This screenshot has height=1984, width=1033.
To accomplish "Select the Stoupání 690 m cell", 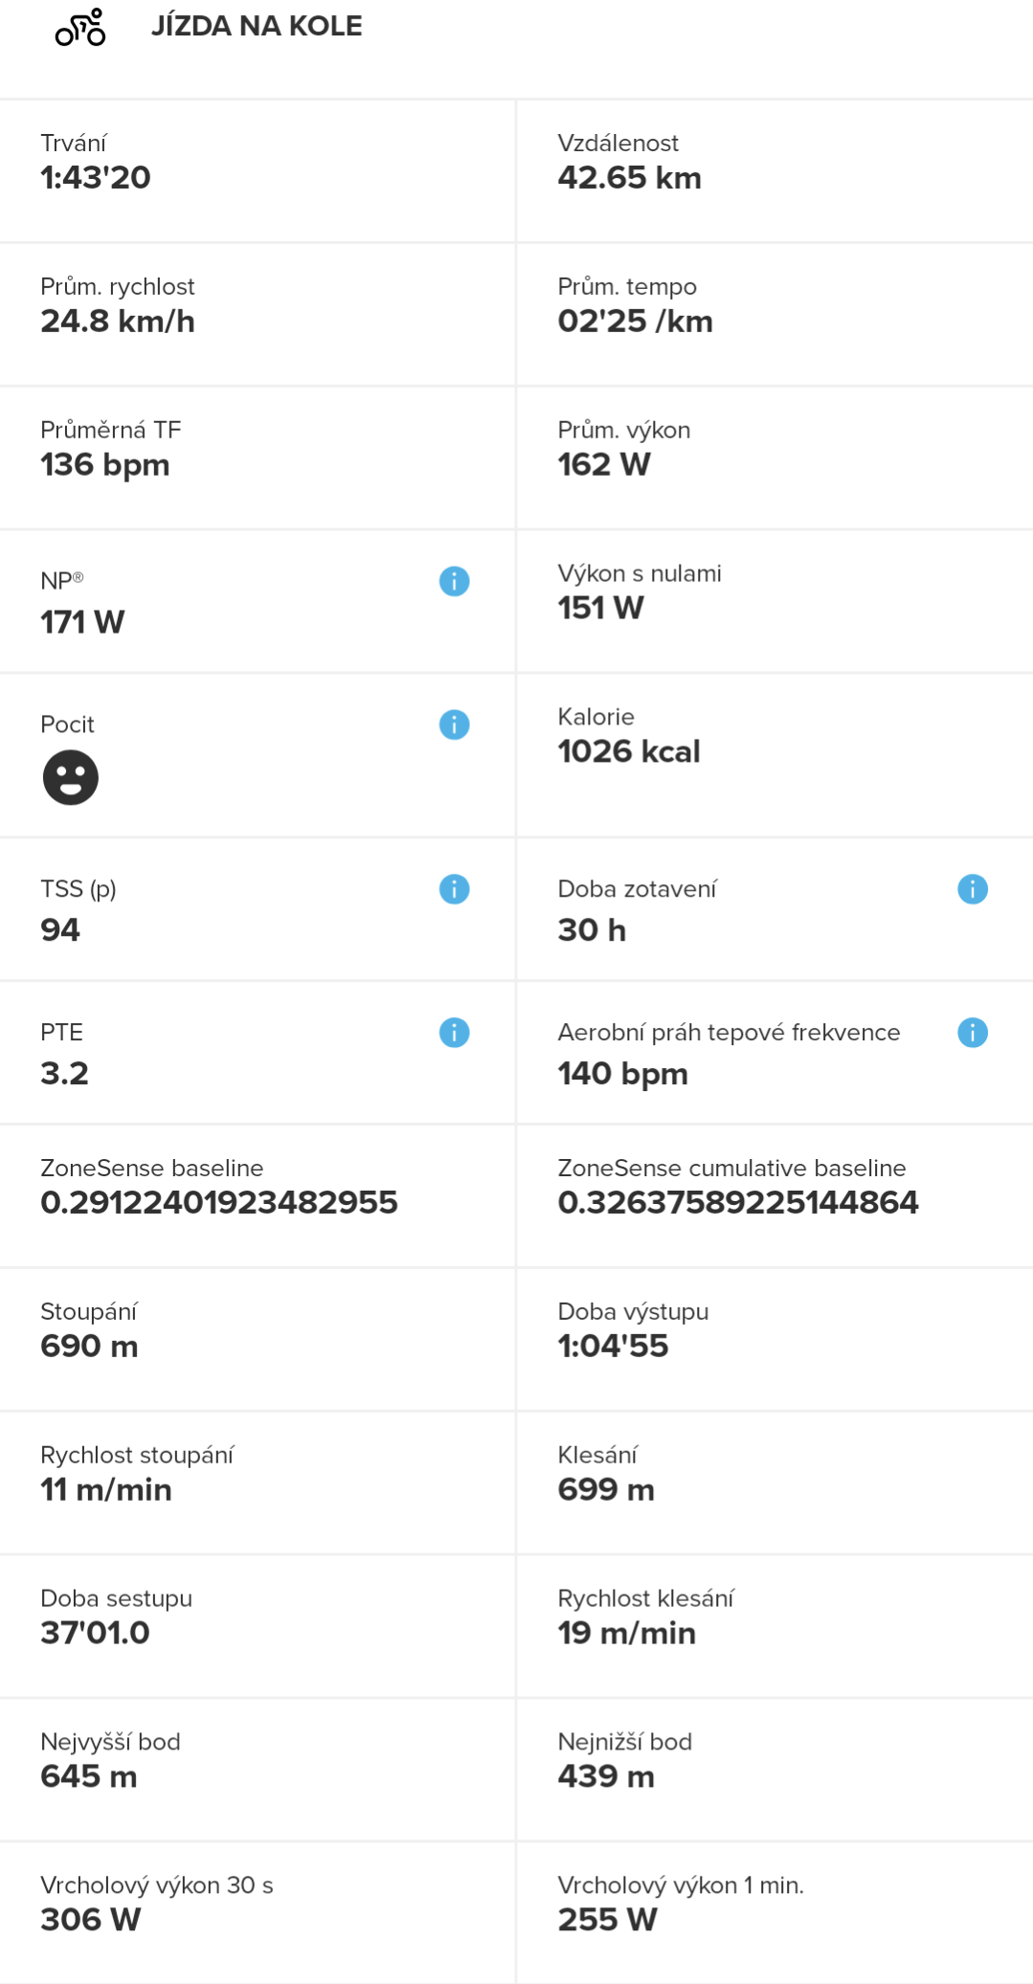I will [258, 1340].
